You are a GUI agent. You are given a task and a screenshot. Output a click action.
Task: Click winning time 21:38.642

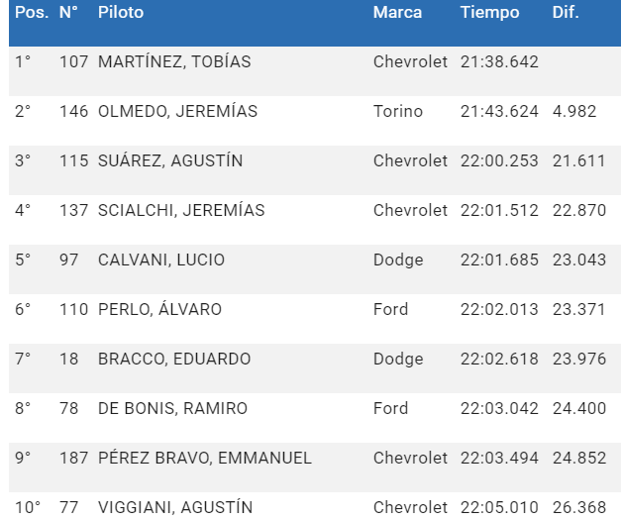point(499,61)
